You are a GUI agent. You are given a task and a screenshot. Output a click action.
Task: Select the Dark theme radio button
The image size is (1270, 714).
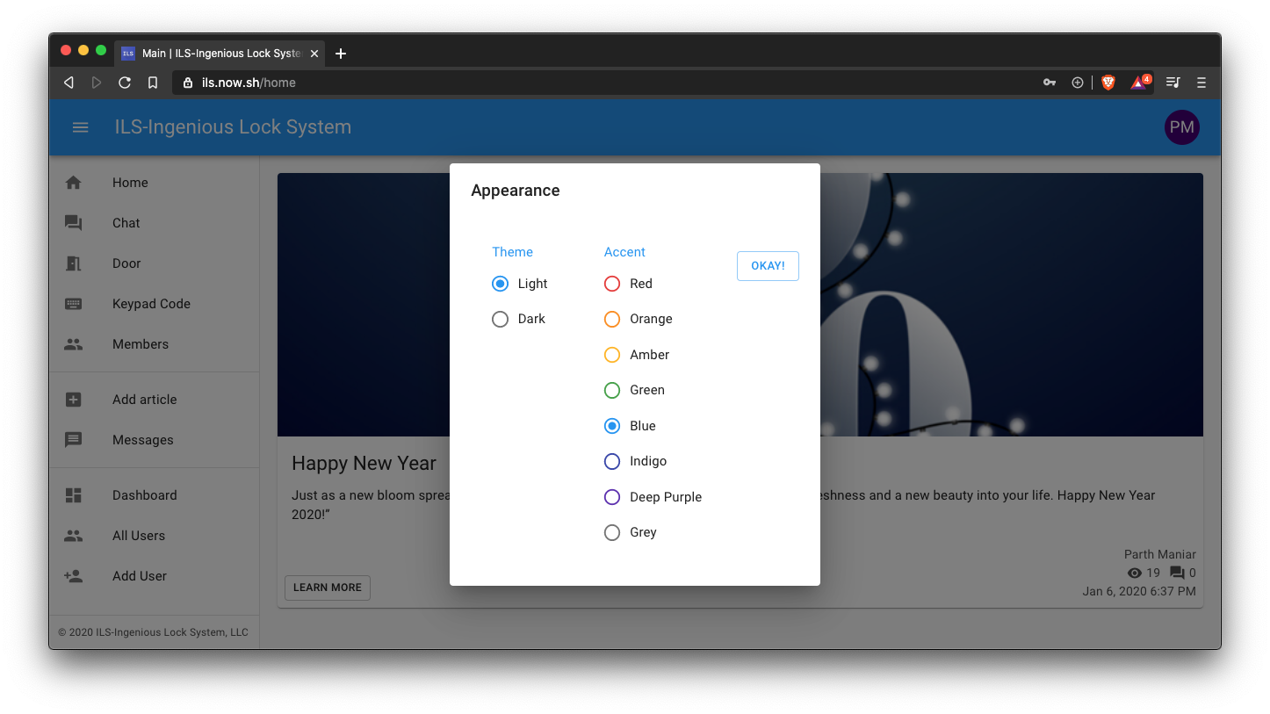point(500,319)
